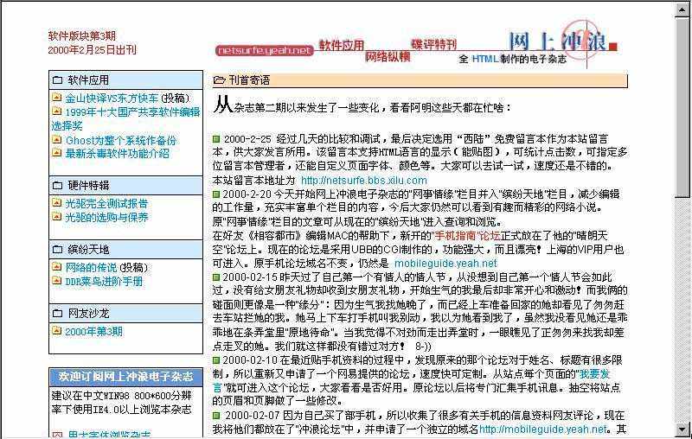The width and height of the screenshot is (692, 439).
Task: Select the 碟评特刊 banner navigation item
Action: tap(434, 44)
